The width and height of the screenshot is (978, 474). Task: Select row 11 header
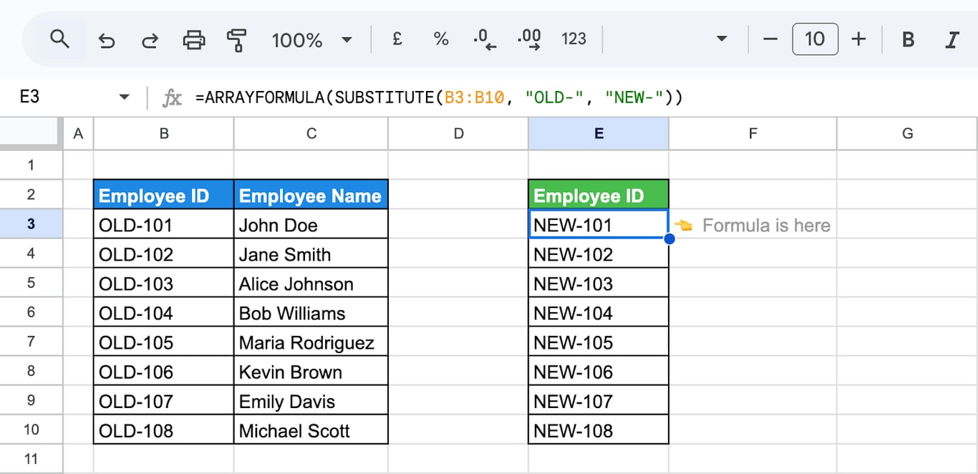pyautogui.click(x=32, y=458)
